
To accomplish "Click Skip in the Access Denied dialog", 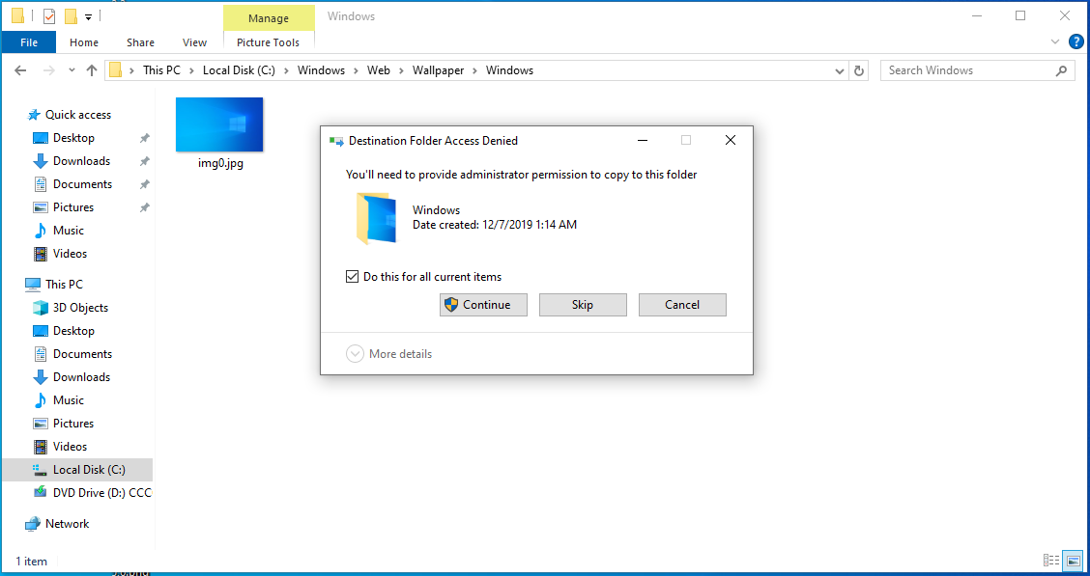I will (x=583, y=305).
